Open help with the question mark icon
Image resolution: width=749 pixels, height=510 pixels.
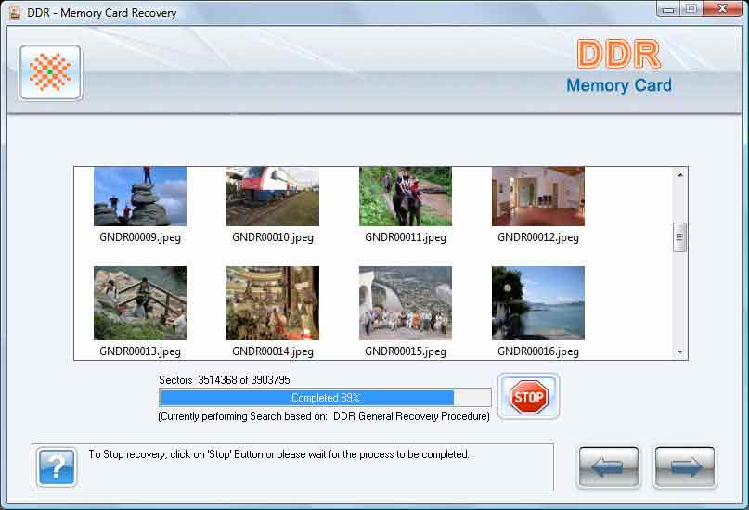(x=57, y=466)
